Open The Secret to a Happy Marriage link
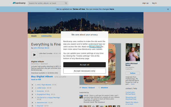The height and width of the screenshot is (107, 171). coord(48,98)
